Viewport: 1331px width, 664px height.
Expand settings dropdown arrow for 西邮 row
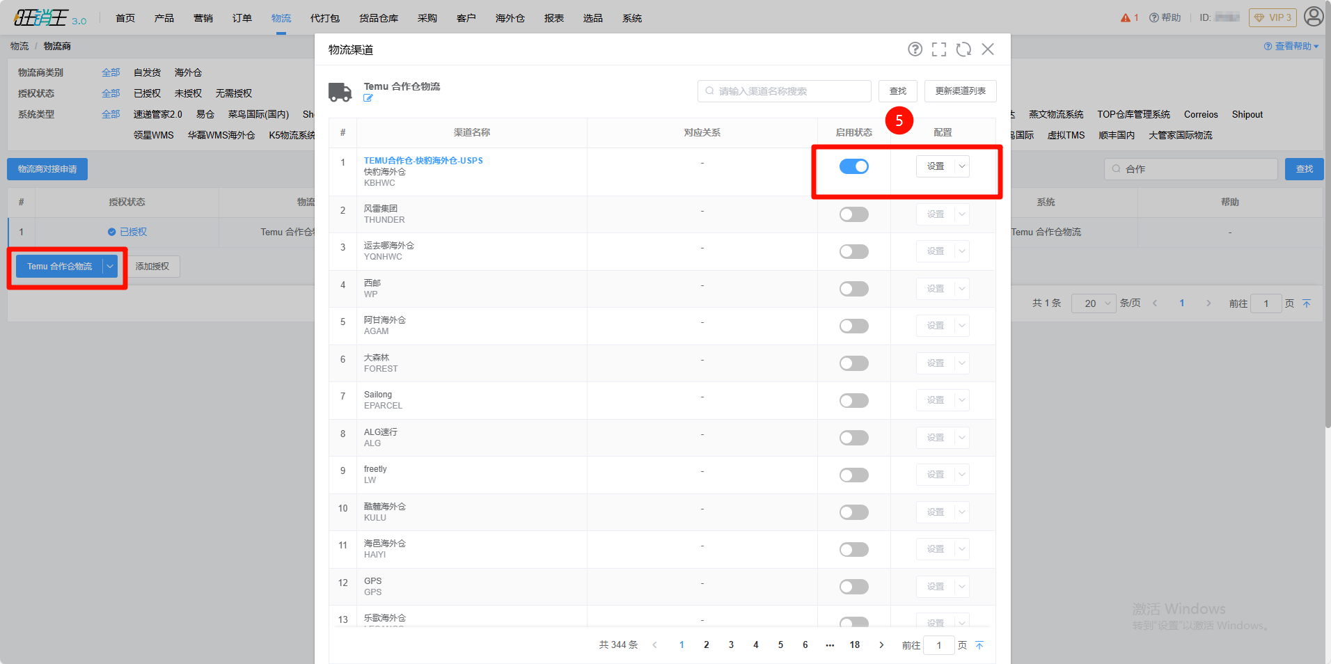[x=962, y=289]
